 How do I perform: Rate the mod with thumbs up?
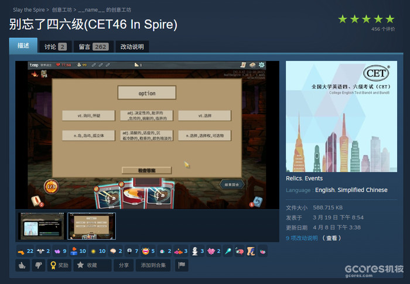pos(22,265)
